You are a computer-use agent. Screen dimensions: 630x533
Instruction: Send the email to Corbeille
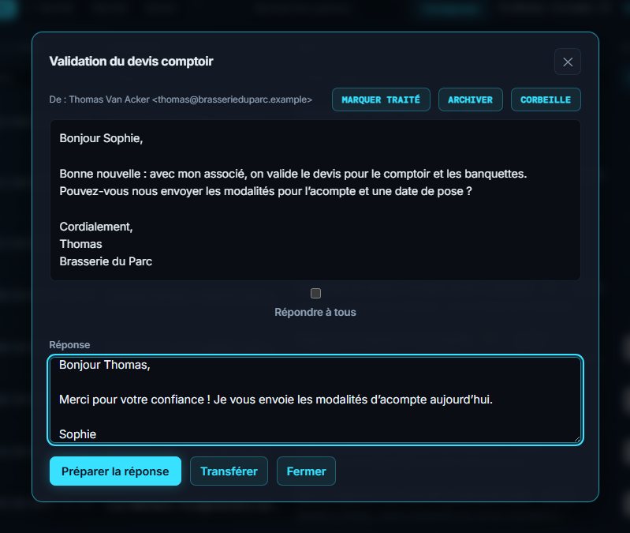pos(546,99)
